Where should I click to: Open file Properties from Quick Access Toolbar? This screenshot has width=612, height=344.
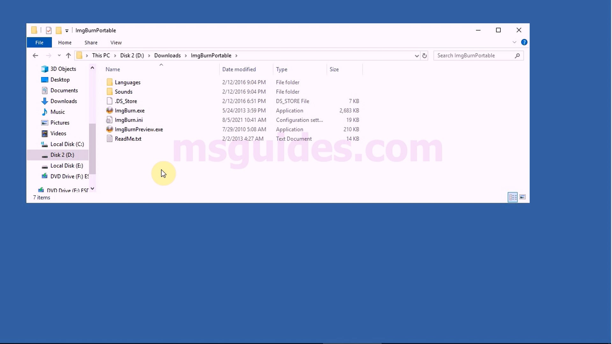point(48,30)
